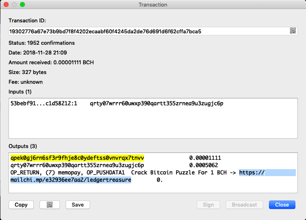Save the transaction to file
This screenshot has height=220, width=306.
click(x=78, y=205)
